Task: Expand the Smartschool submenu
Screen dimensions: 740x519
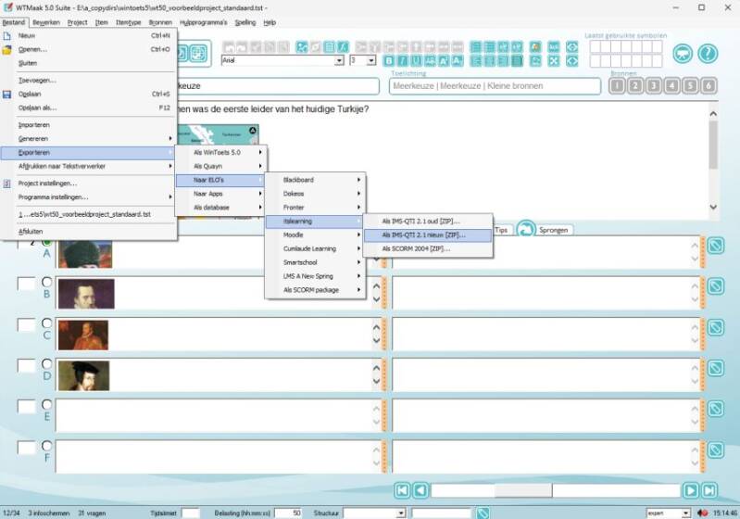Action: point(315,262)
